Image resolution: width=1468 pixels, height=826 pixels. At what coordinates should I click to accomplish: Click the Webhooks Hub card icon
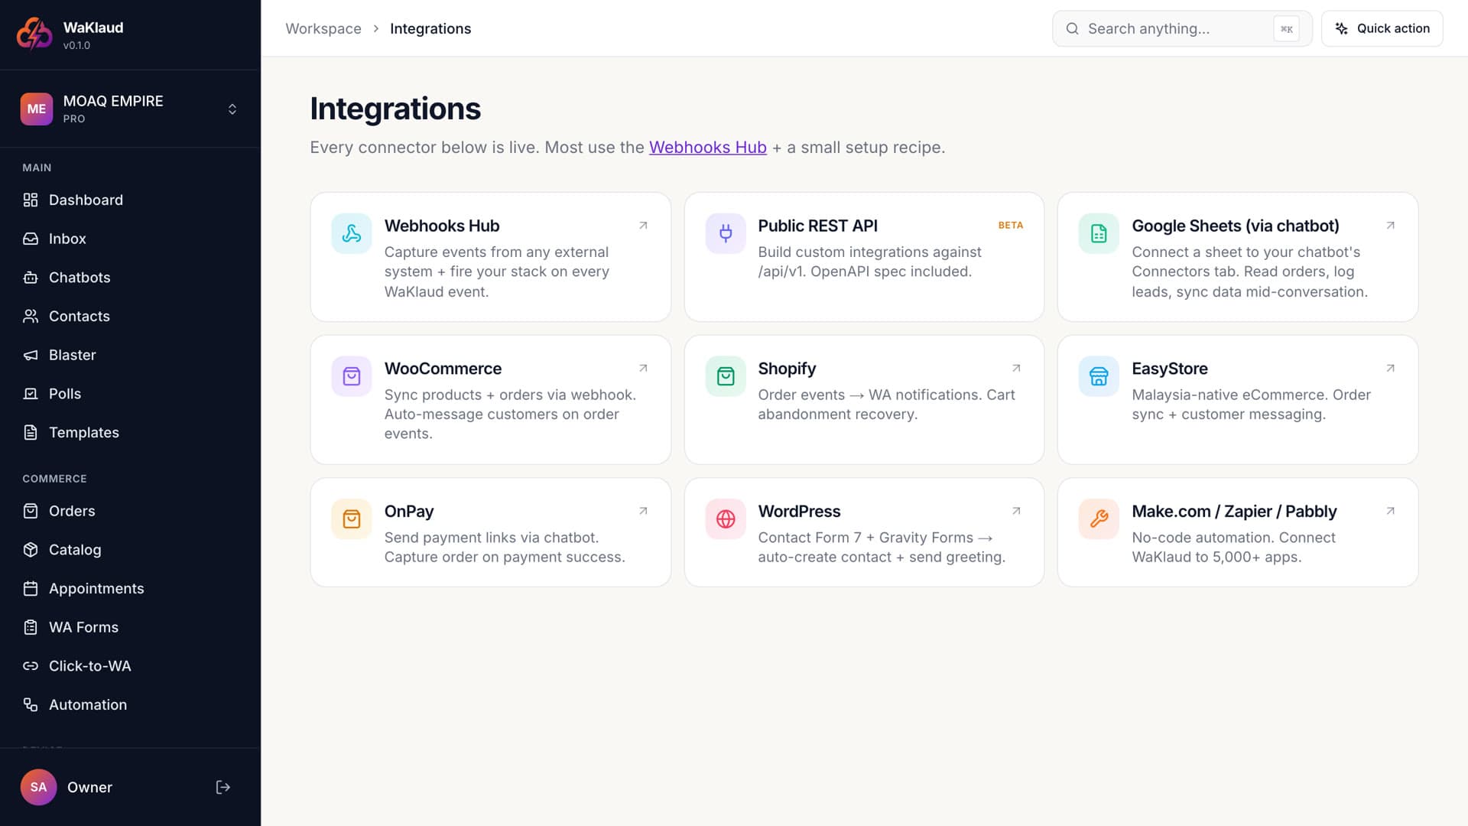pyautogui.click(x=352, y=233)
